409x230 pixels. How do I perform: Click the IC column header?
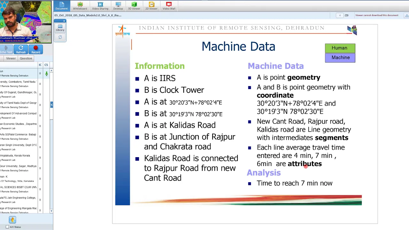click(40, 65)
